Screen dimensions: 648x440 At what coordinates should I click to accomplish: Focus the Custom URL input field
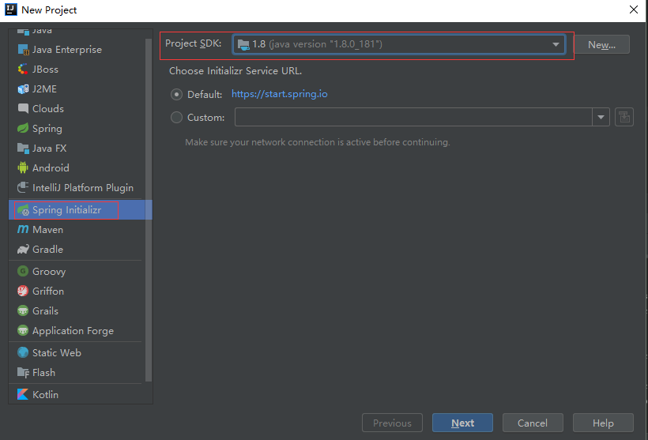click(x=413, y=118)
